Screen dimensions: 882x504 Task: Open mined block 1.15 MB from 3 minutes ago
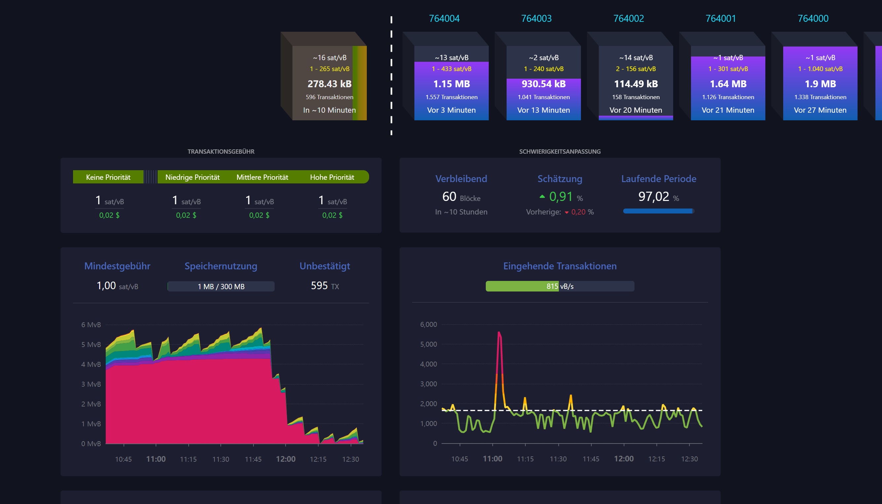451,83
